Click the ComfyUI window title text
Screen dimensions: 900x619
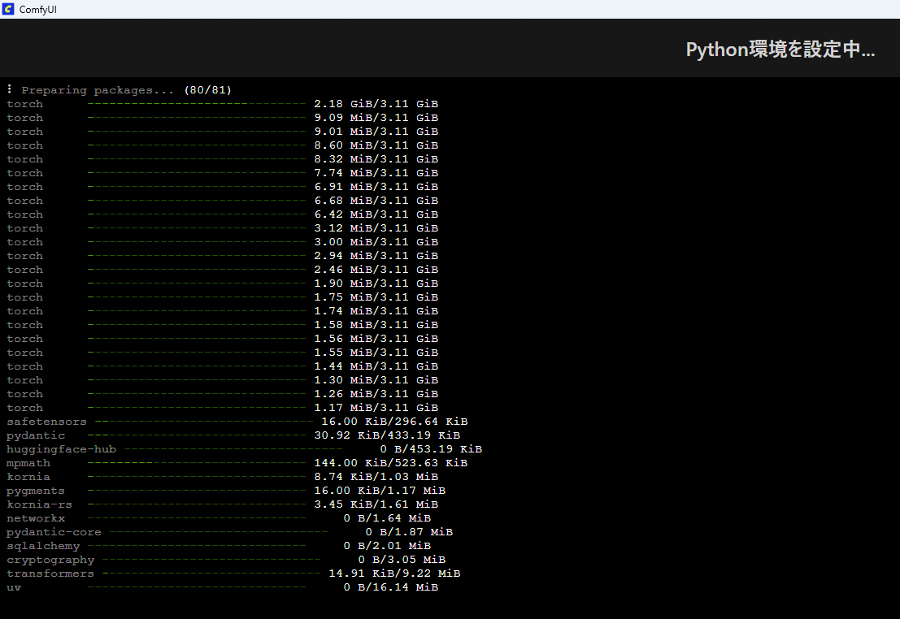38,10
